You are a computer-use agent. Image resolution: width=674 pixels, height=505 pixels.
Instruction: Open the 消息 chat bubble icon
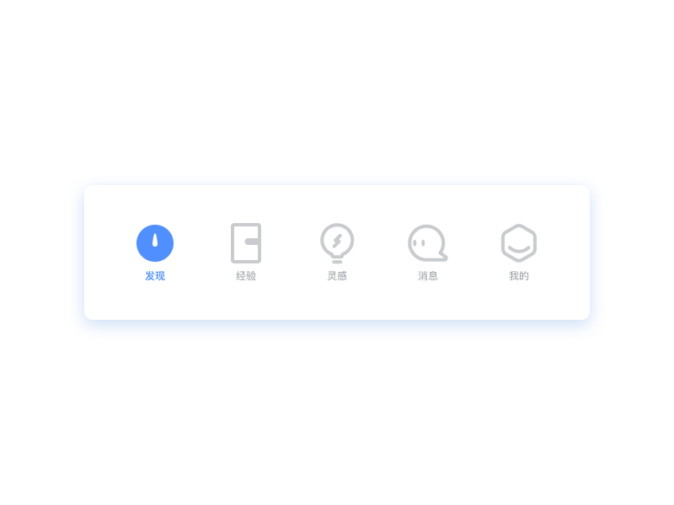(428, 243)
